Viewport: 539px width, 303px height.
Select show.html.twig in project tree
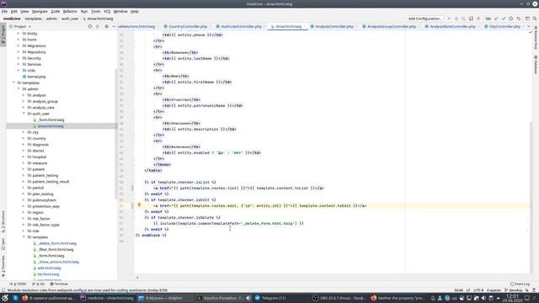tap(51, 126)
